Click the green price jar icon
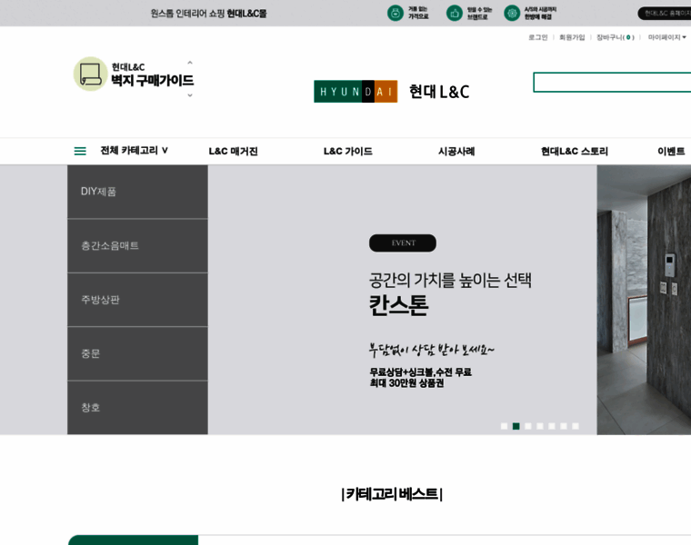The width and height of the screenshot is (691, 545). click(395, 14)
